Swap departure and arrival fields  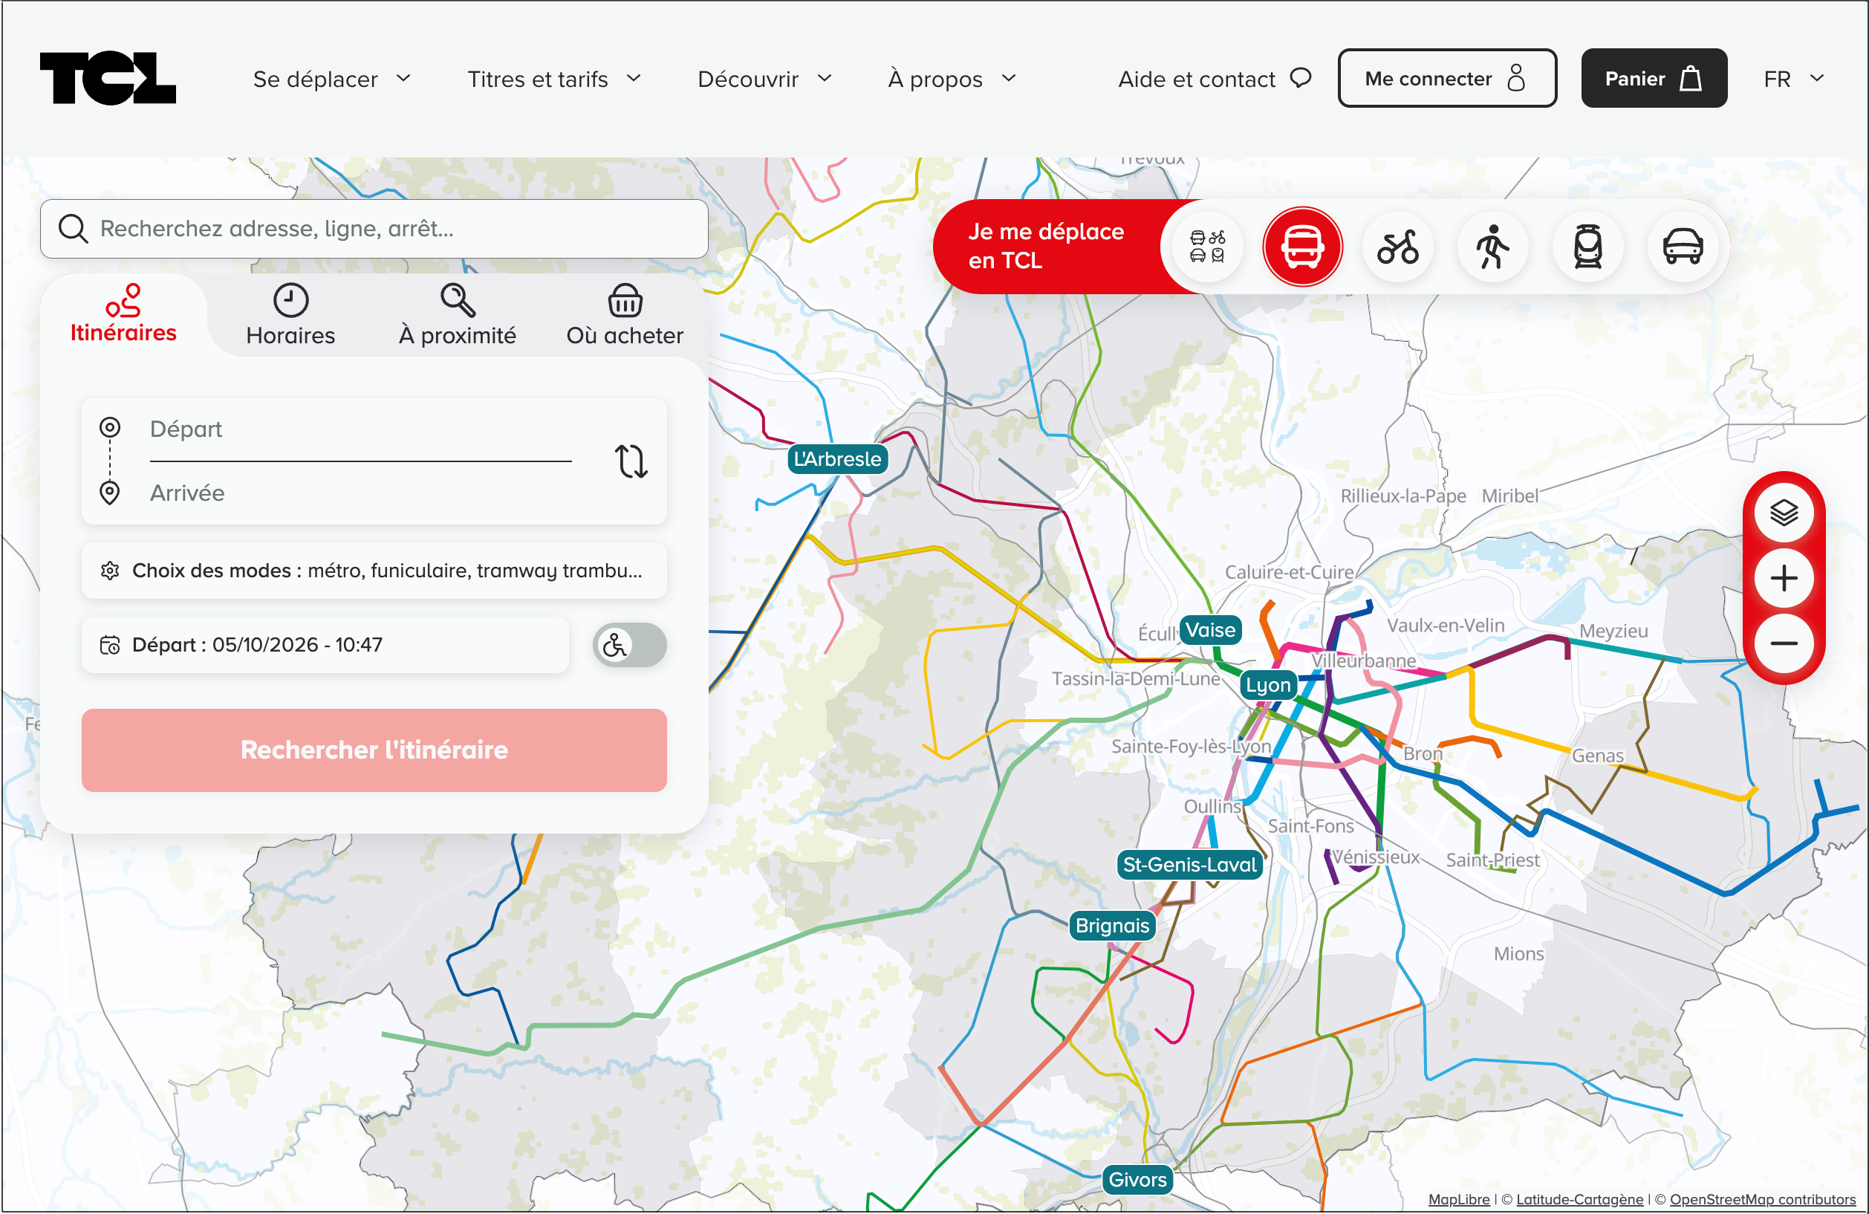pos(630,461)
